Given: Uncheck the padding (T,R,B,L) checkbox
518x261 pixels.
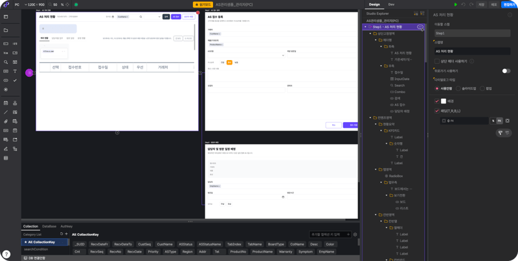Looking at the screenshot, I should pos(437,110).
